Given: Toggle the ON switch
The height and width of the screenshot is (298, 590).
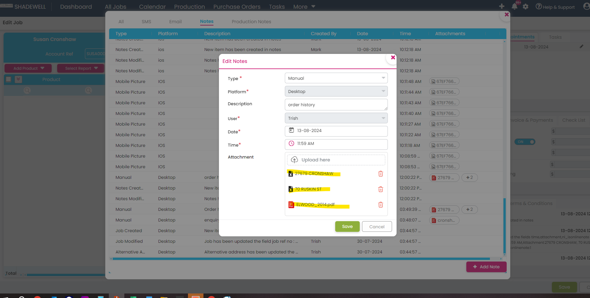Looking at the screenshot, I should [x=525, y=142].
